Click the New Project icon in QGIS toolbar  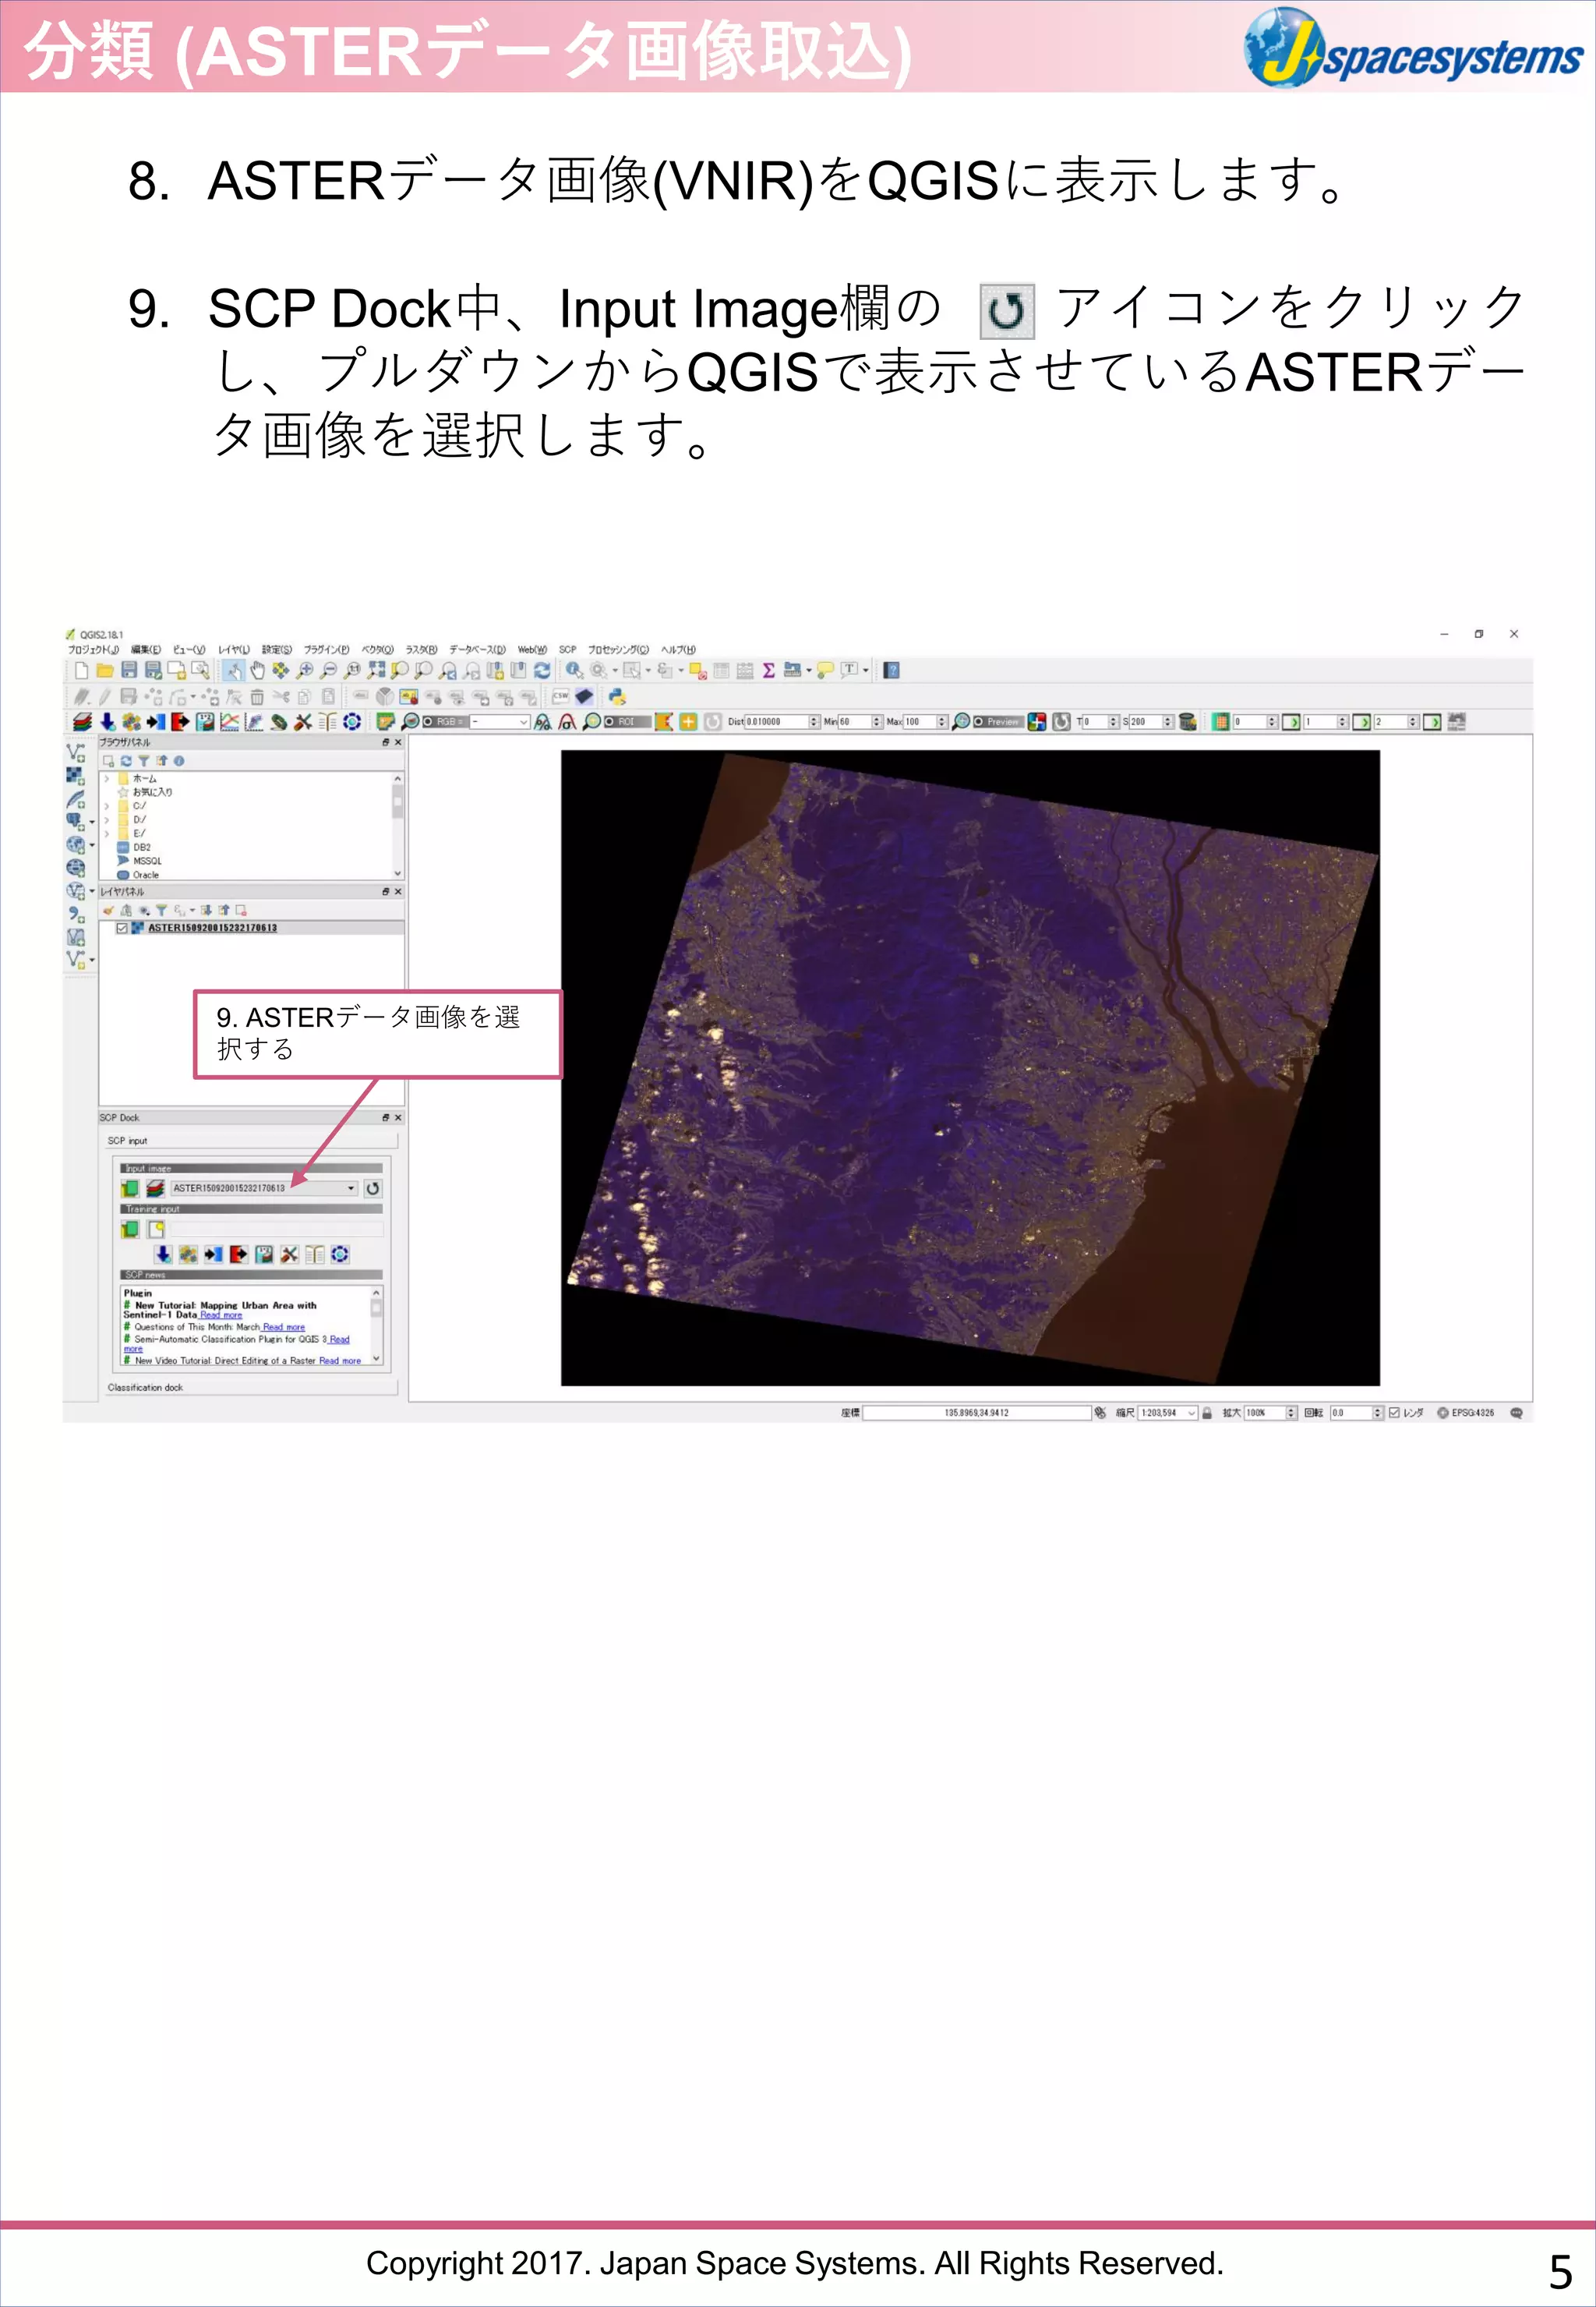[82, 671]
